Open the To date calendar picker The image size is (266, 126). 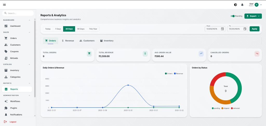pyautogui.click(x=245, y=29)
